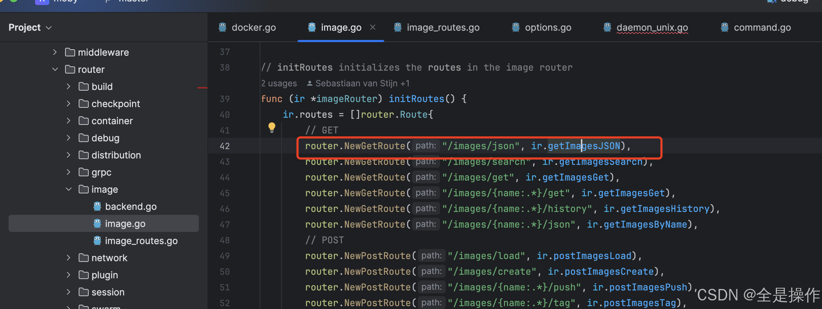Switch to the daemon_unix.go tab
This screenshot has width=822, height=309.
[x=646, y=27]
